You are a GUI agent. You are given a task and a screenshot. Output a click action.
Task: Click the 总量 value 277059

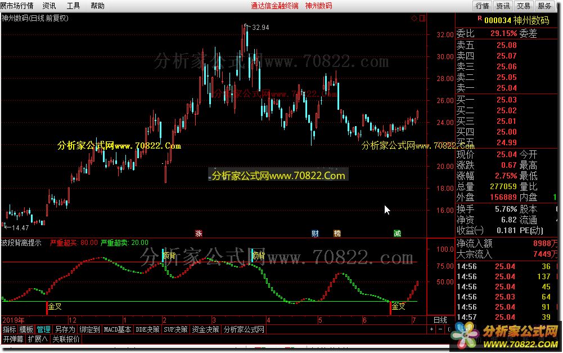point(503,186)
